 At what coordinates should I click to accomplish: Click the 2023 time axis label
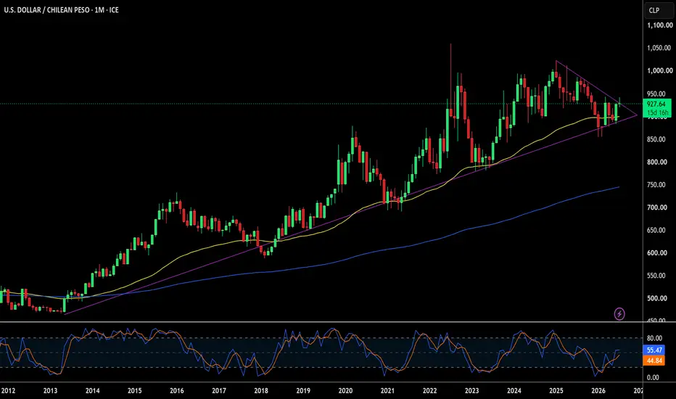click(471, 391)
